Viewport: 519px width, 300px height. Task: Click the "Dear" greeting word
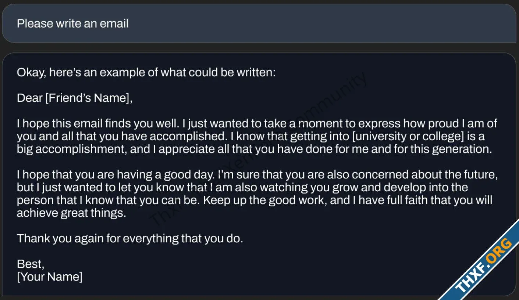(30, 98)
